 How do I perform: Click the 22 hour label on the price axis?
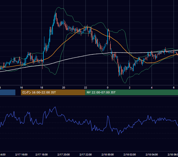(x=86, y=88)
